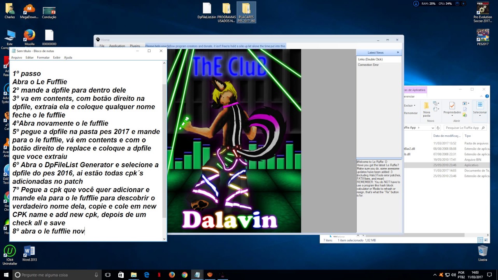The height and width of the screenshot is (280, 498).
Task: Open Firefox from the taskbar
Action: pyautogui.click(x=172, y=275)
